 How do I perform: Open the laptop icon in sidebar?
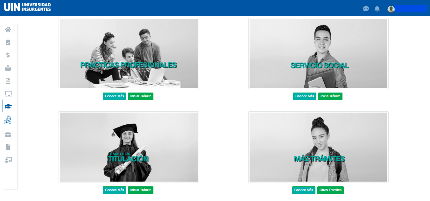click(8, 94)
